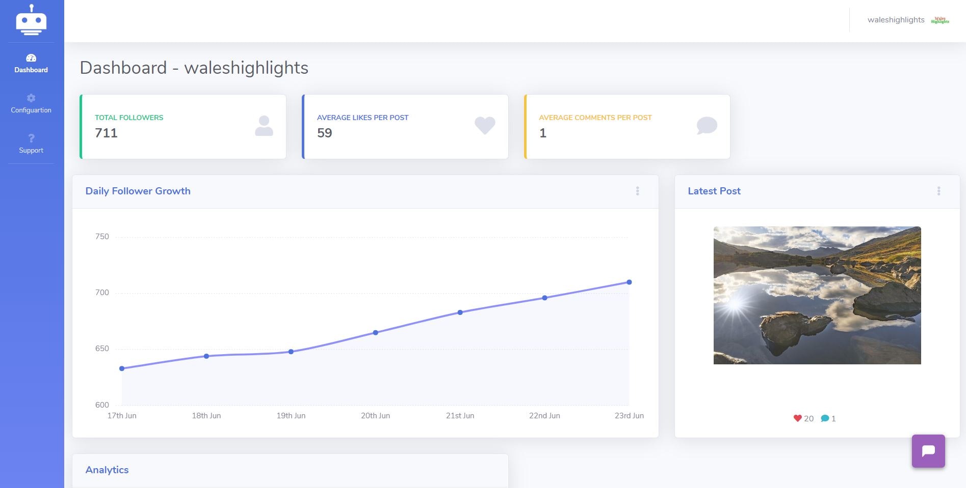
Task: Open the Latest Post kebab menu
Action: 938,191
